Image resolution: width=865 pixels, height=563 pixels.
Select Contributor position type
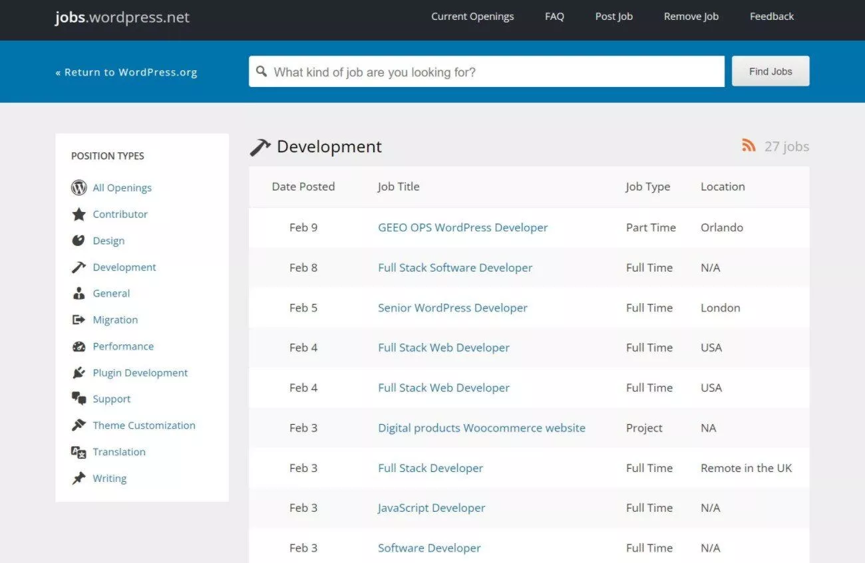pyautogui.click(x=120, y=214)
